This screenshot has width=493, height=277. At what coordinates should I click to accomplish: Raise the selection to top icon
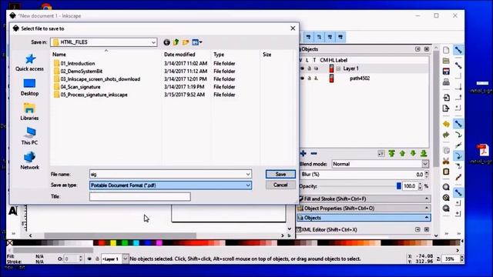click(x=391, y=154)
